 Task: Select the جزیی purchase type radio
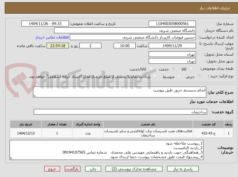click(x=199, y=76)
